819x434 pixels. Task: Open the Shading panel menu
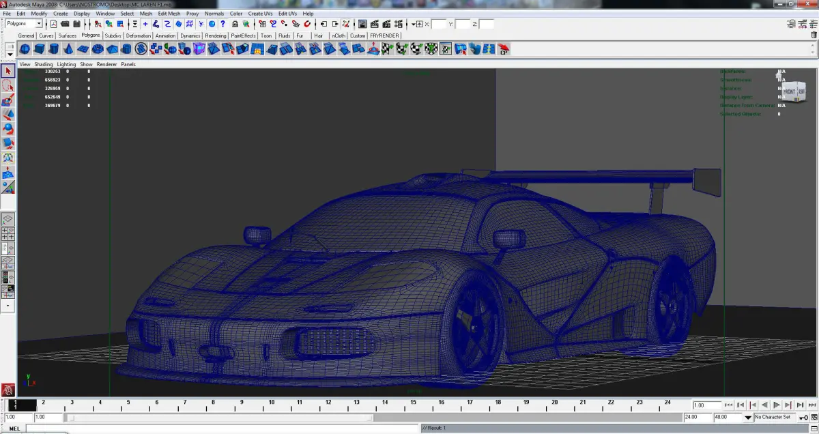(44, 64)
